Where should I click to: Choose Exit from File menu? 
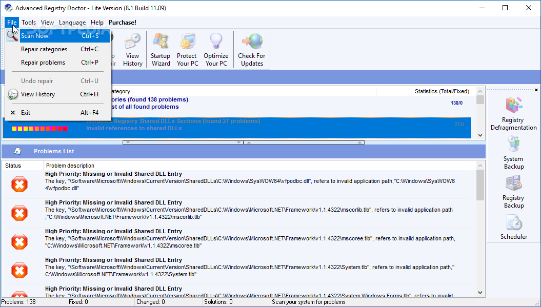(58, 112)
